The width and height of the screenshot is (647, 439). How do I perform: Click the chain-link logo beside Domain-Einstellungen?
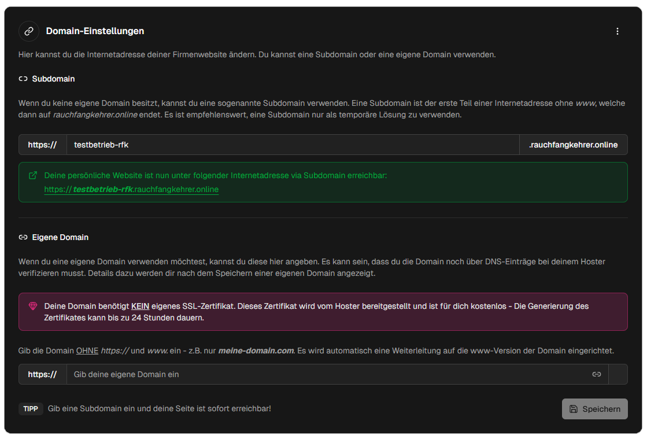[29, 31]
